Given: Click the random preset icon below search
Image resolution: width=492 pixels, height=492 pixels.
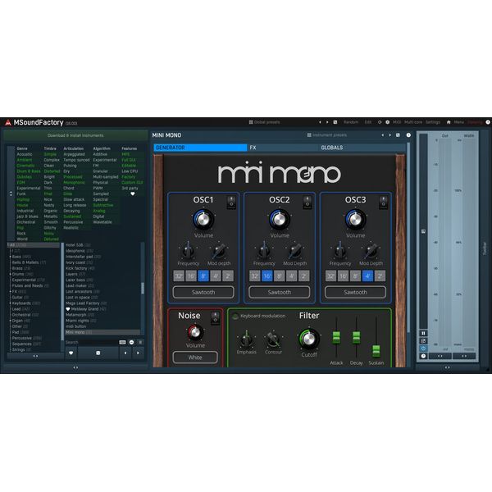Looking at the screenshot, I should pos(98,353).
